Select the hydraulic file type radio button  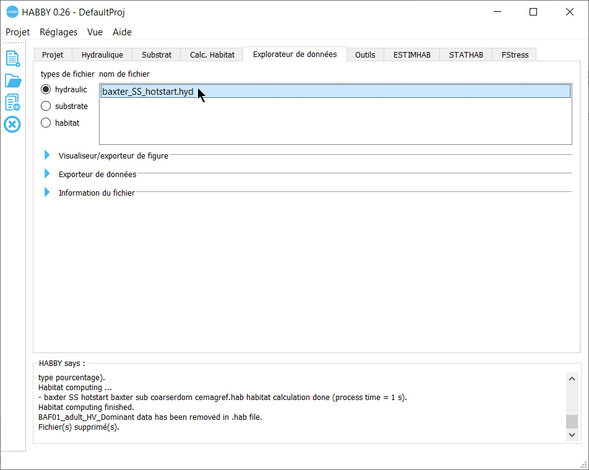coord(46,90)
